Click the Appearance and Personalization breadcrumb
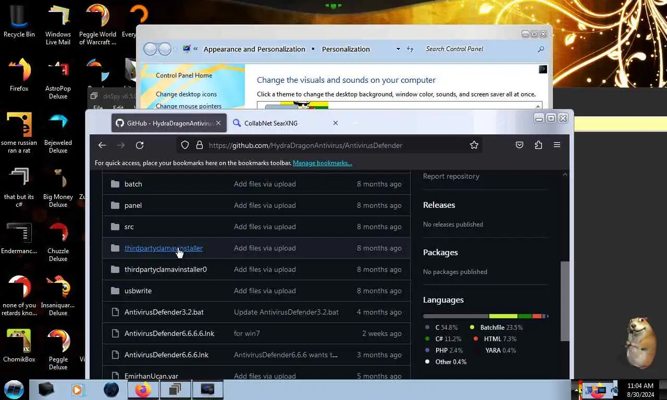The image size is (667, 400). point(254,49)
